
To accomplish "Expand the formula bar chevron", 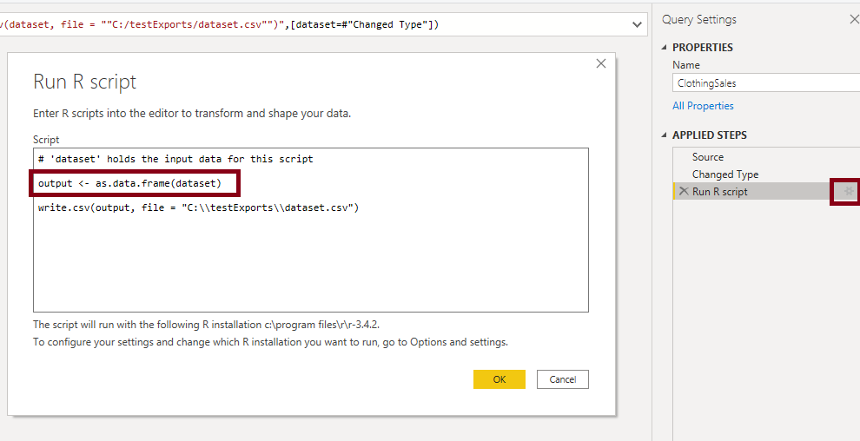I will point(637,24).
